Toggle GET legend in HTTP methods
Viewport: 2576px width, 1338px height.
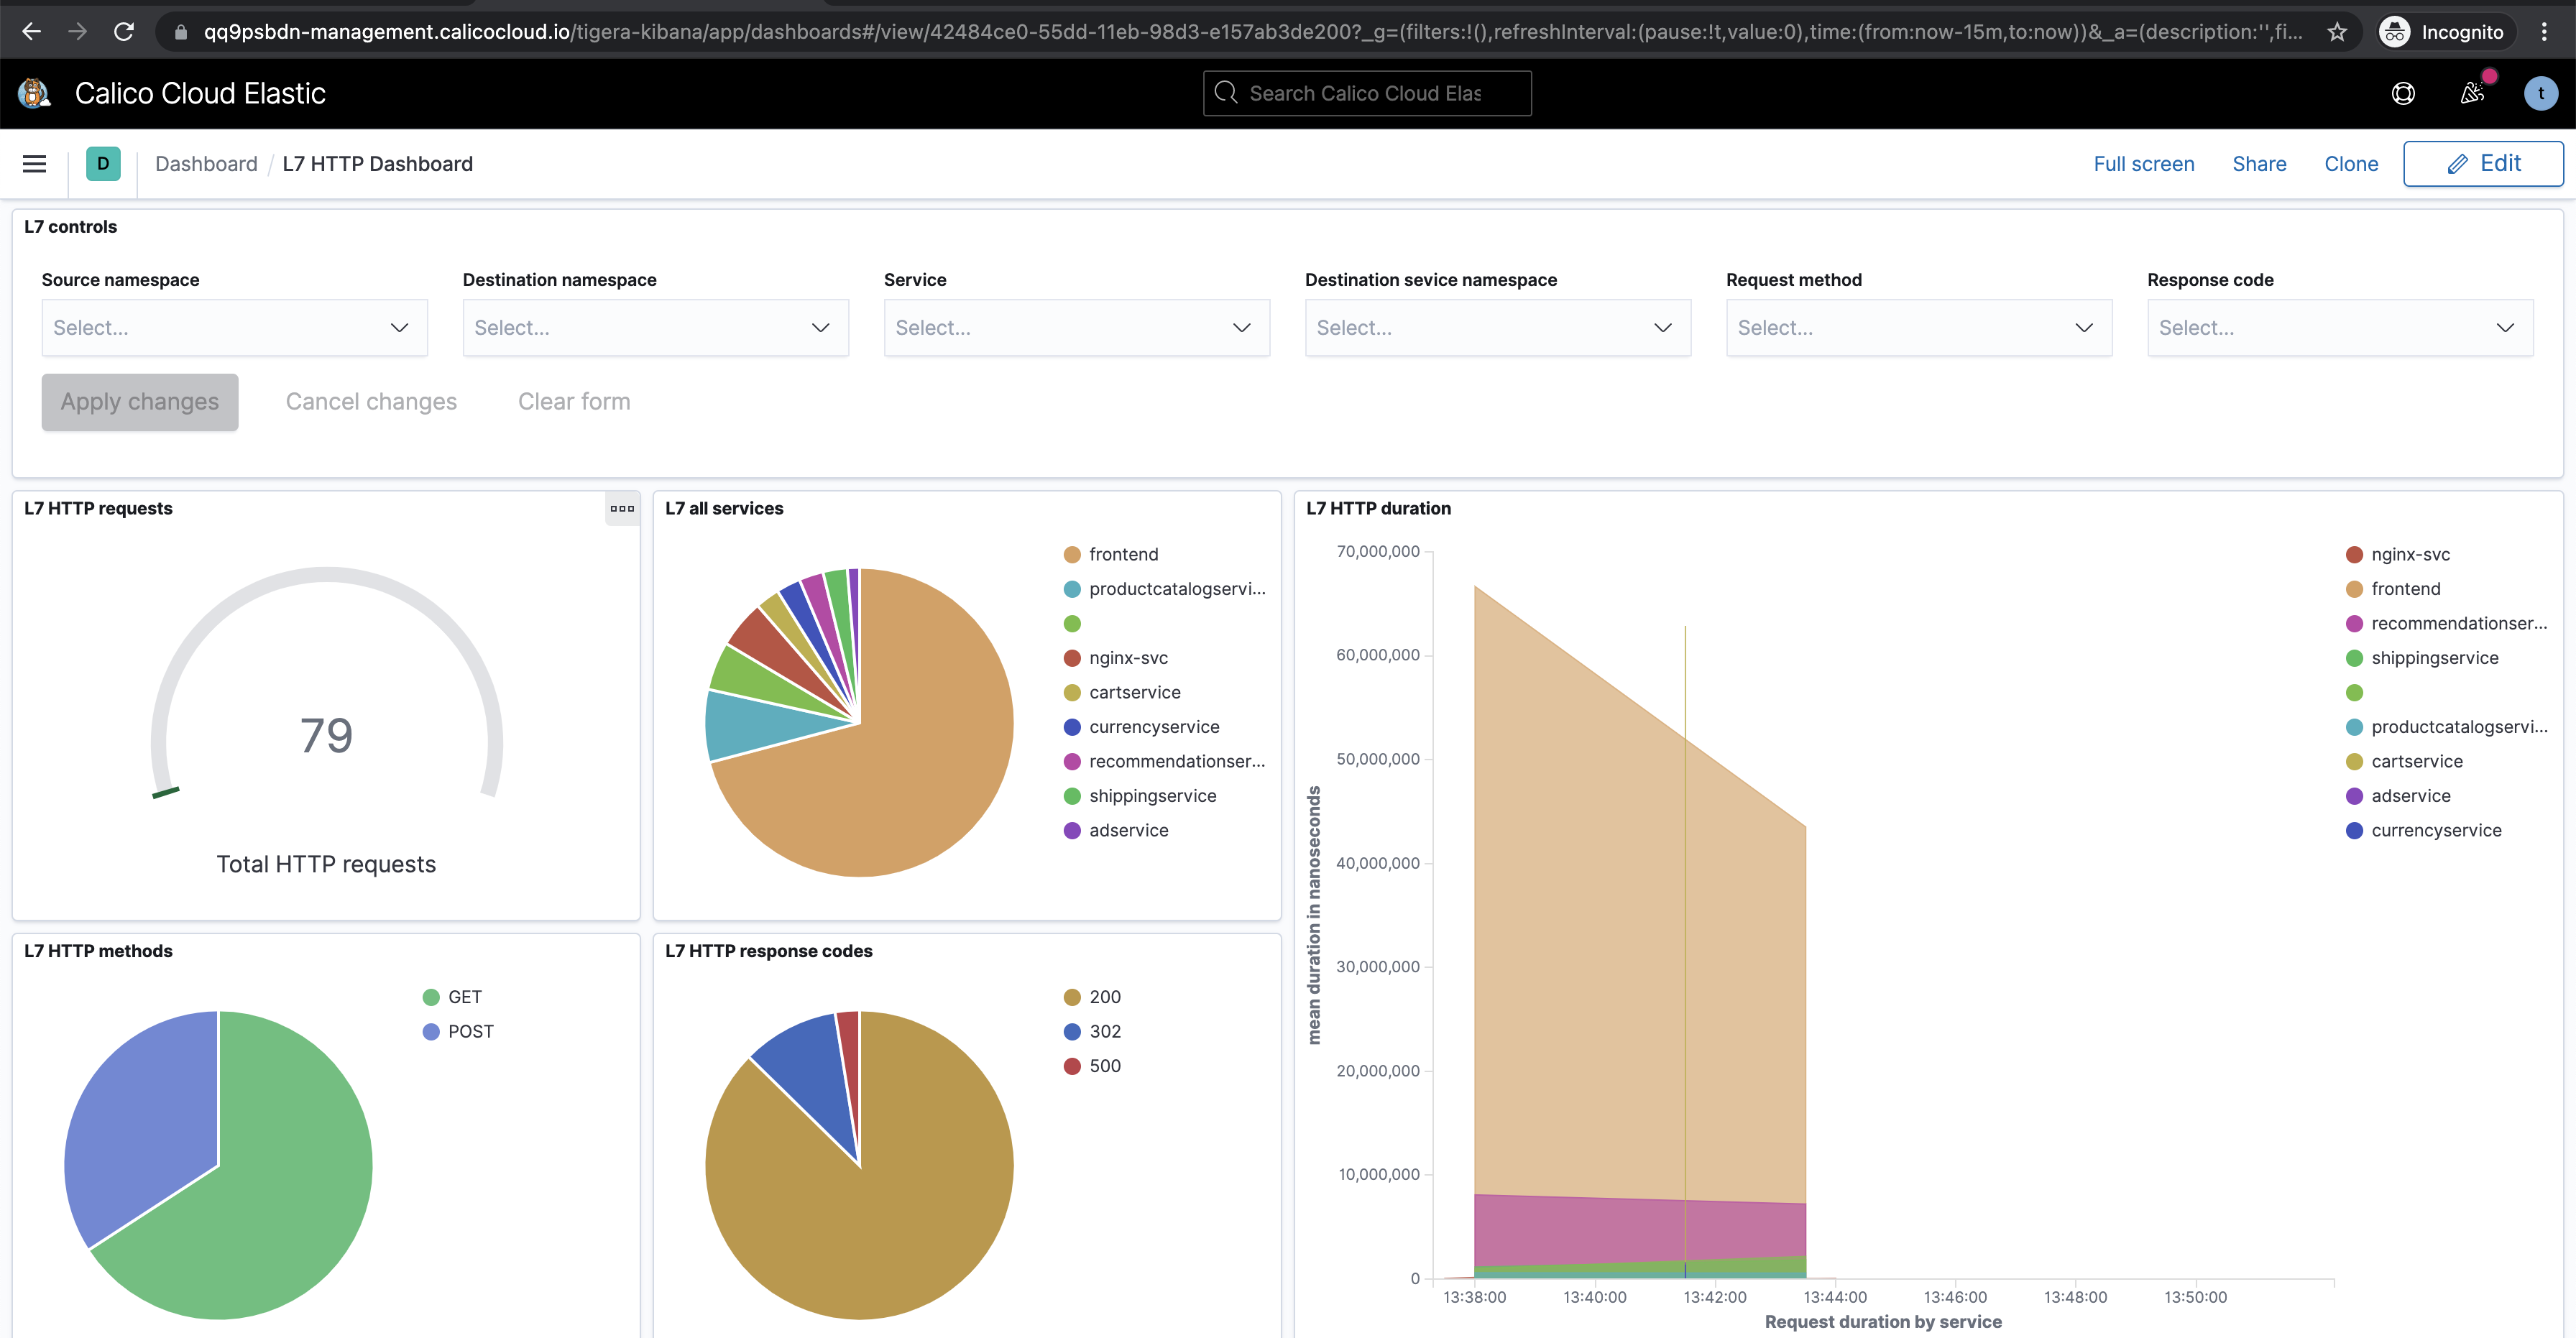pos(464,997)
